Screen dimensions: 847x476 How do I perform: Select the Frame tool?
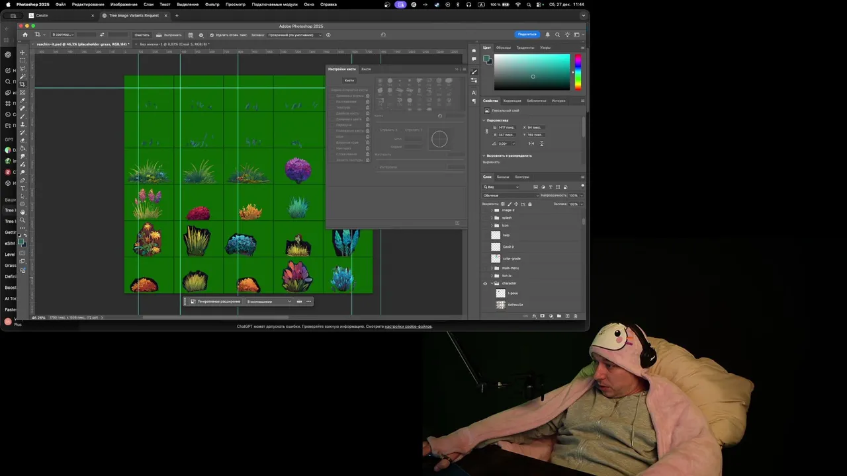pos(22,92)
